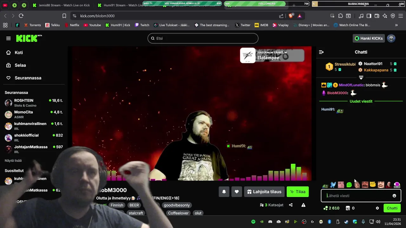Screen dimensions: 406x228
Task: Insert the yellow laughing cat emote
Action: [x=373, y=185]
